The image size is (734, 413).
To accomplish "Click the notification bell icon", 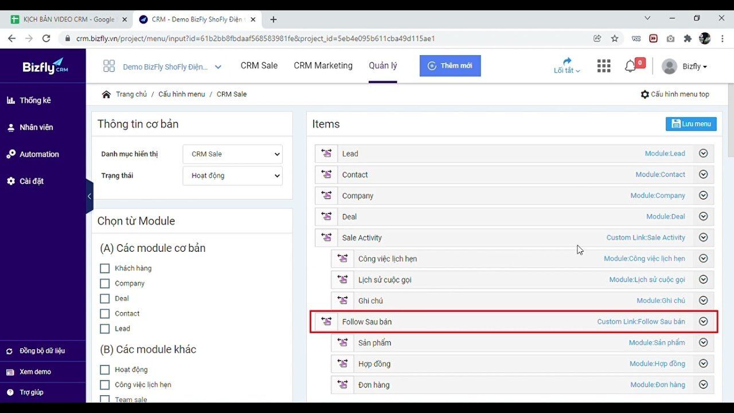I will point(630,66).
